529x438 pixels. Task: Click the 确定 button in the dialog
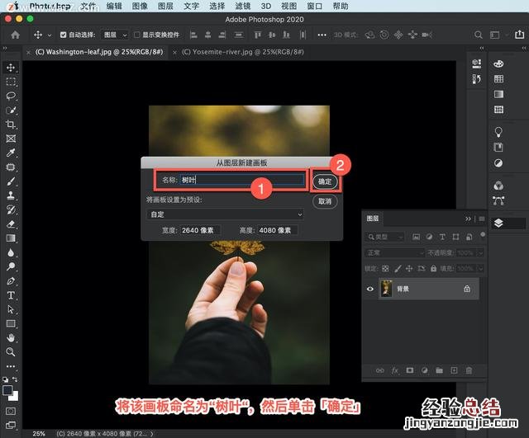(324, 181)
